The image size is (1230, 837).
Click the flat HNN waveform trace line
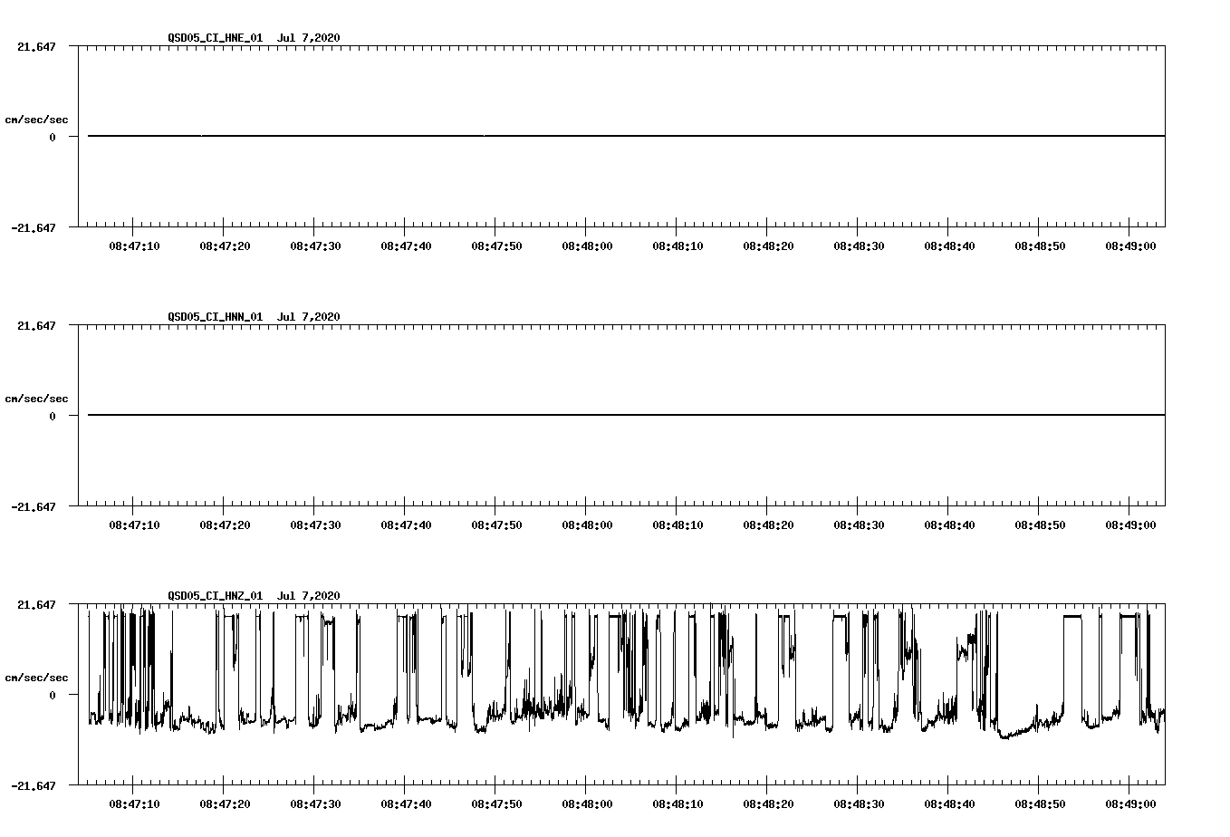click(x=626, y=415)
